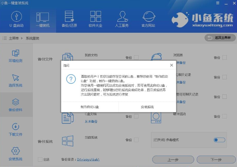Tick the 全选 checkbox

click(x=40, y=159)
